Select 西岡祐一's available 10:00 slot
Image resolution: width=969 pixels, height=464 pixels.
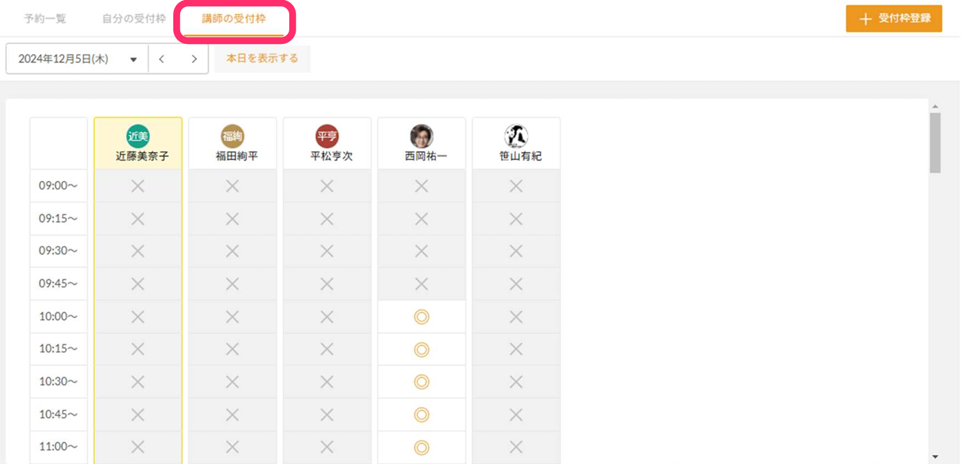(x=421, y=317)
